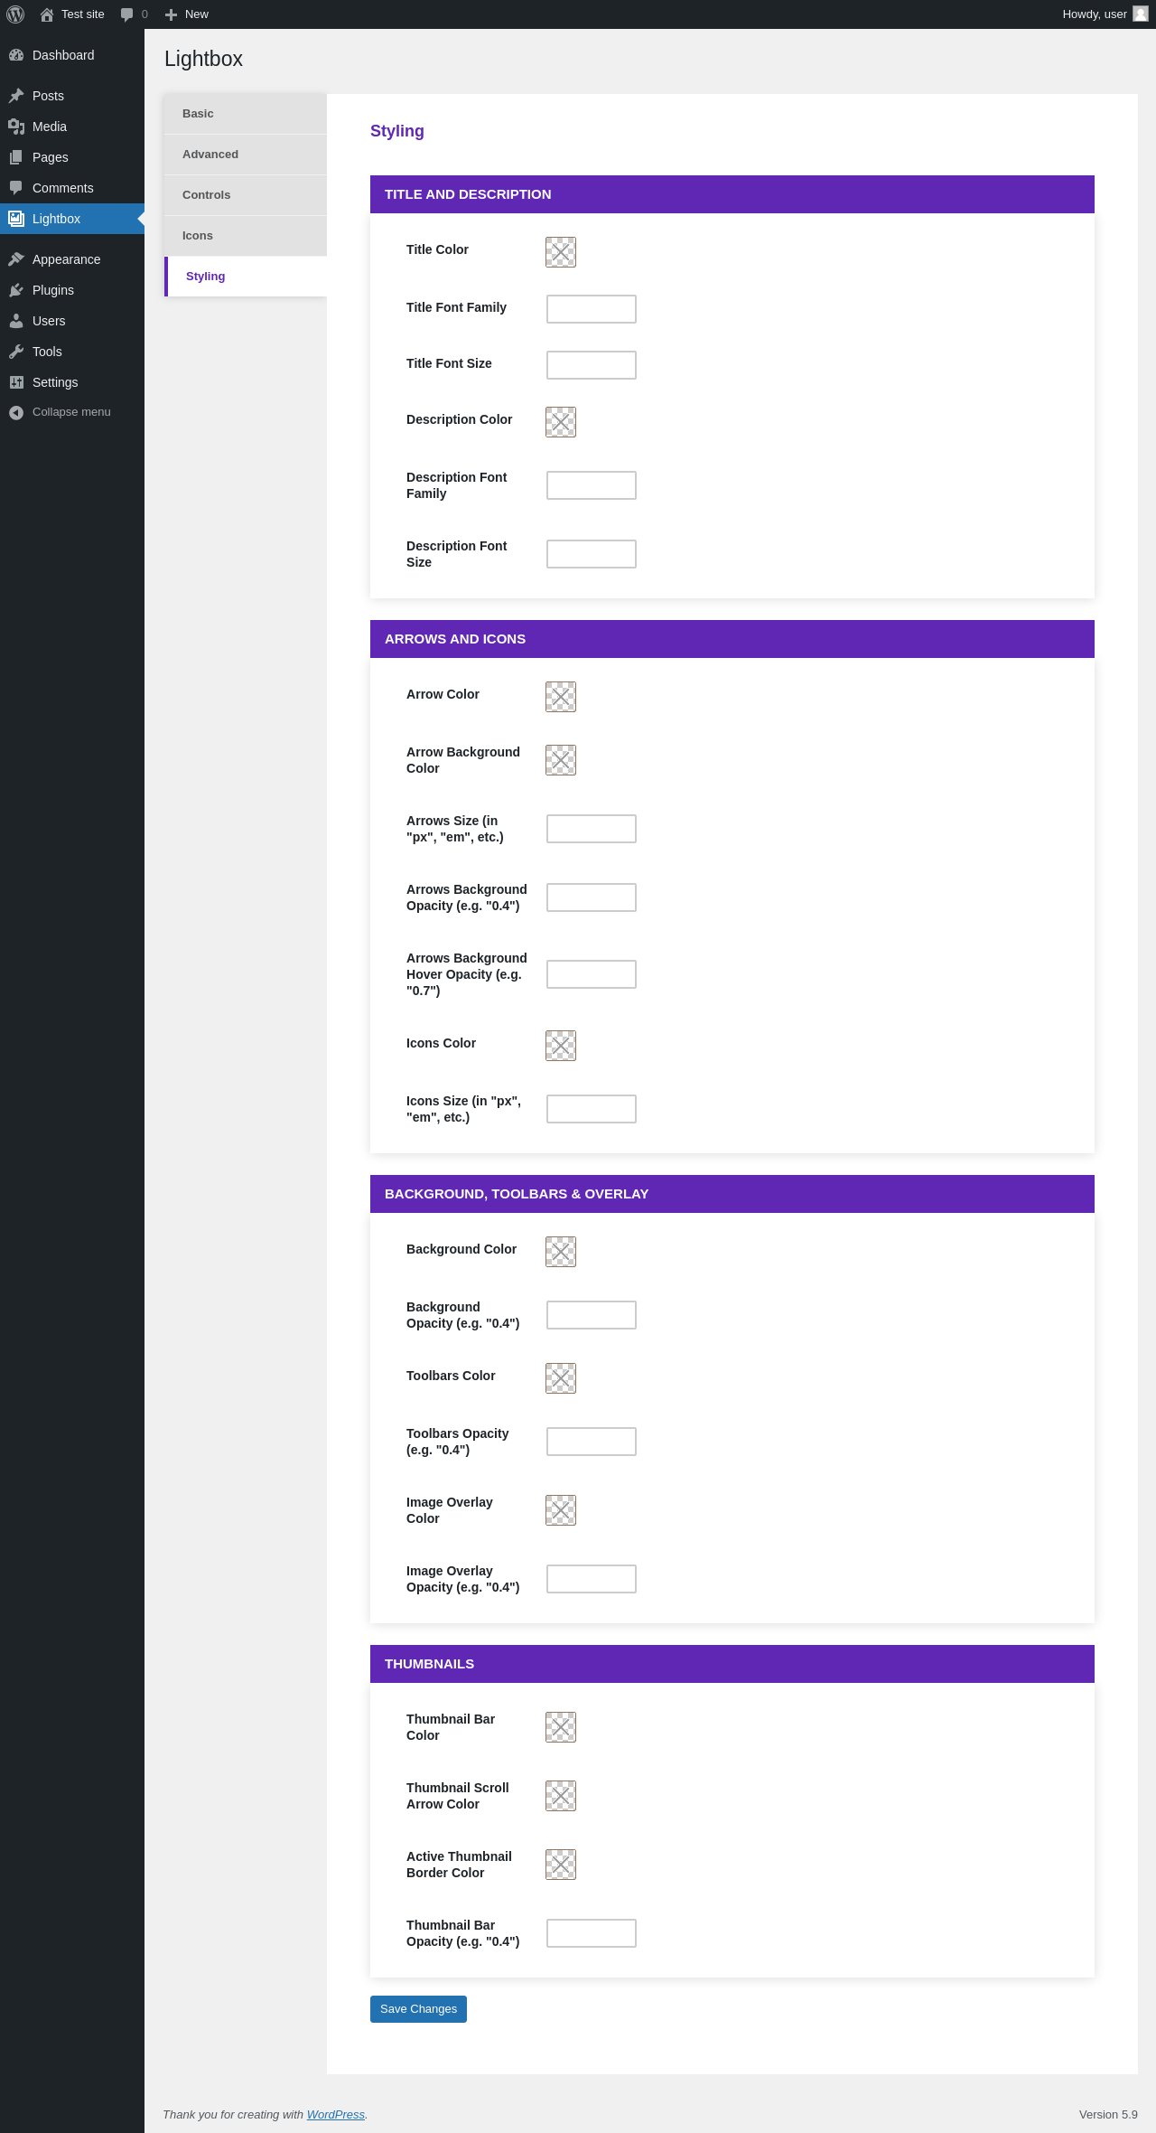Open the Arrow Background Color picker
This screenshot has height=2133, width=1156.
pos(561,760)
